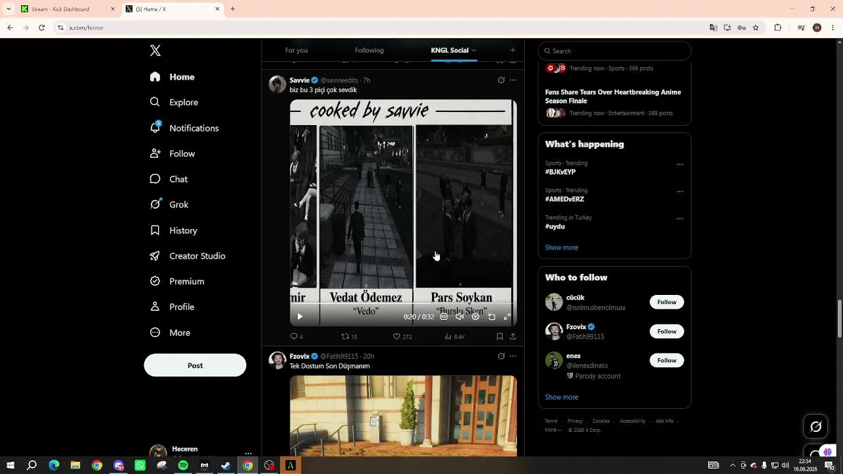Open the Windows Start menu

[x=11, y=465]
